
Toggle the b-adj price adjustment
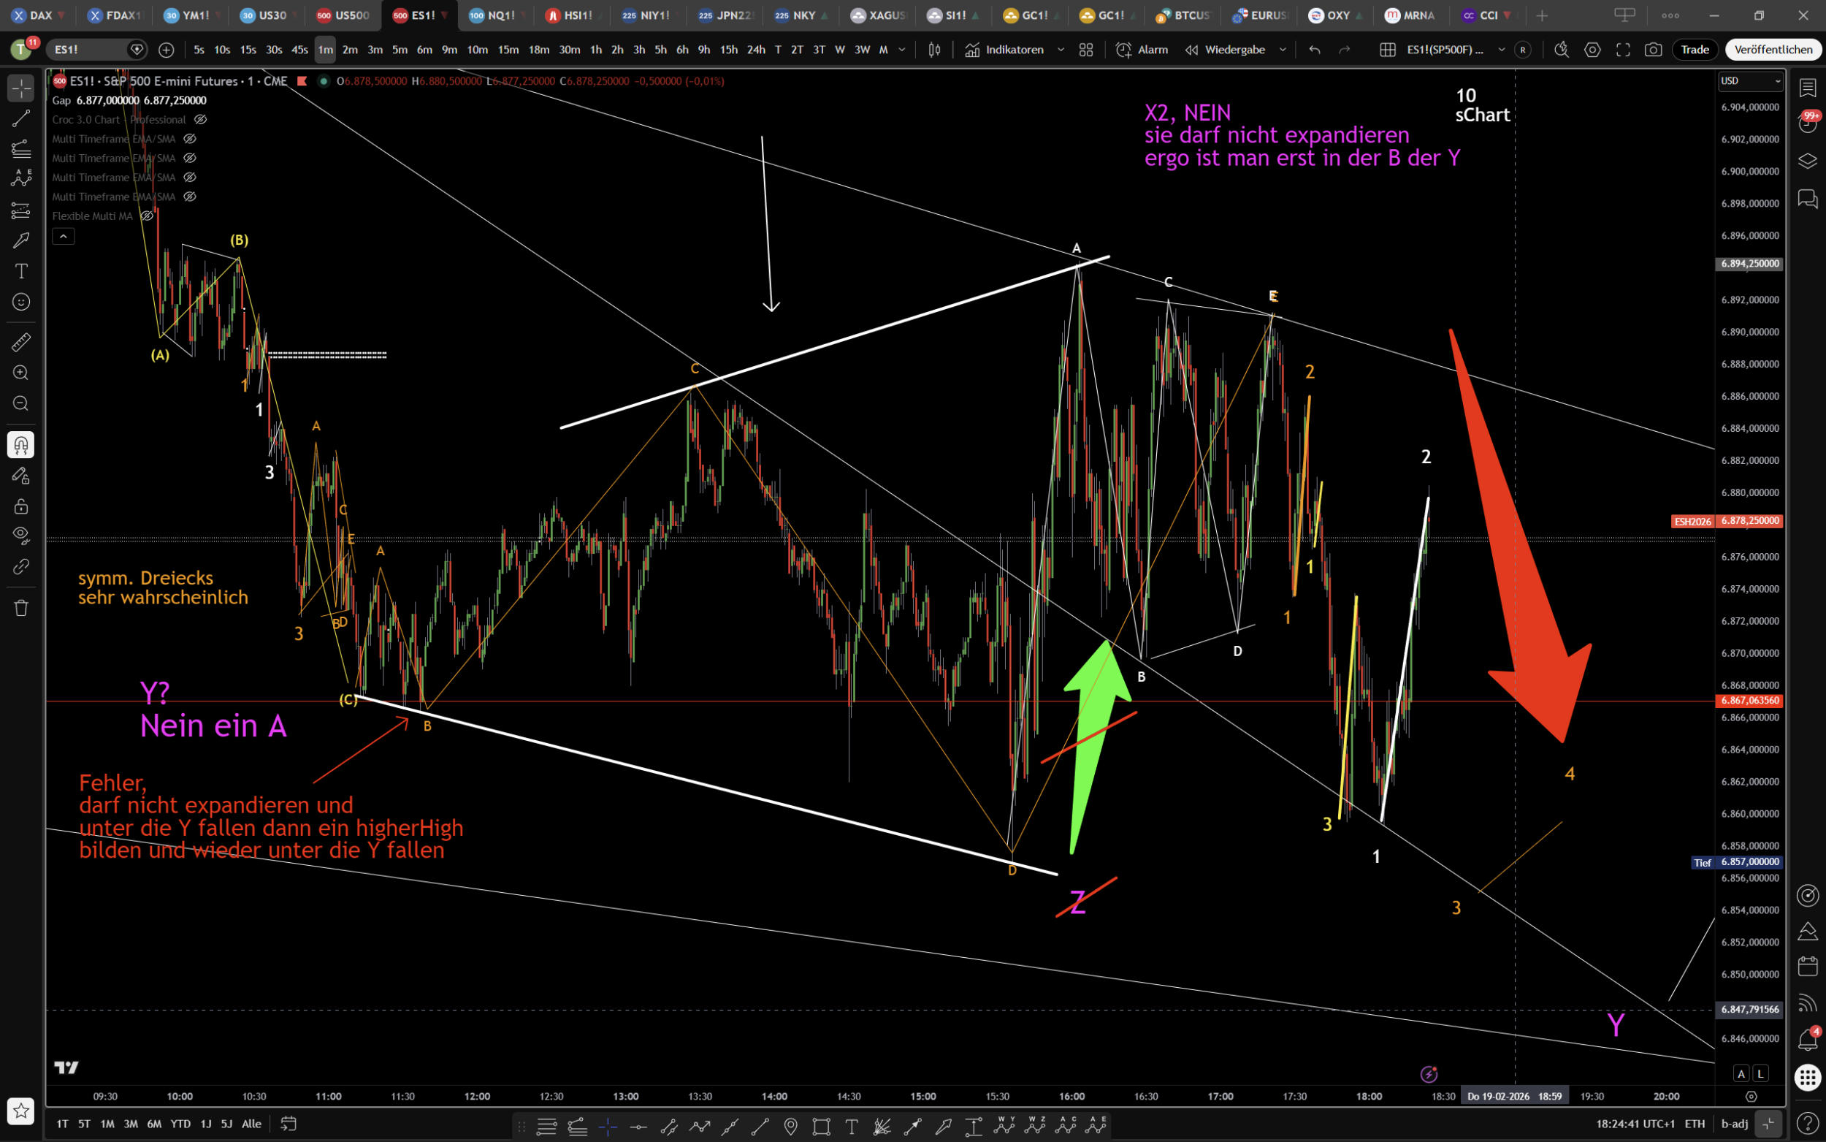click(1735, 1124)
